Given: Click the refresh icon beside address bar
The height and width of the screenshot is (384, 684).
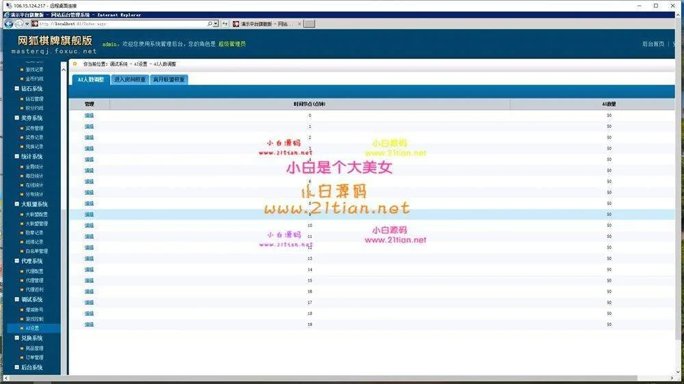Looking at the screenshot, I should (225, 23).
